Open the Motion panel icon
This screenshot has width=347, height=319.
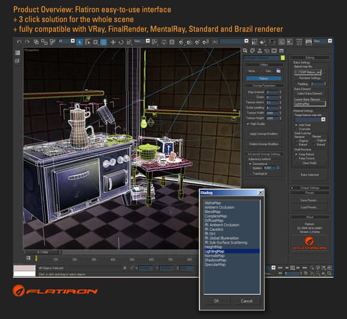267,51
